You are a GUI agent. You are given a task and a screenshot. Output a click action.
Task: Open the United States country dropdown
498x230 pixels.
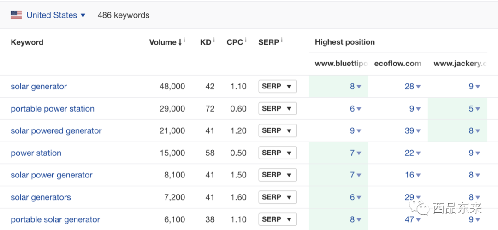[56, 15]
